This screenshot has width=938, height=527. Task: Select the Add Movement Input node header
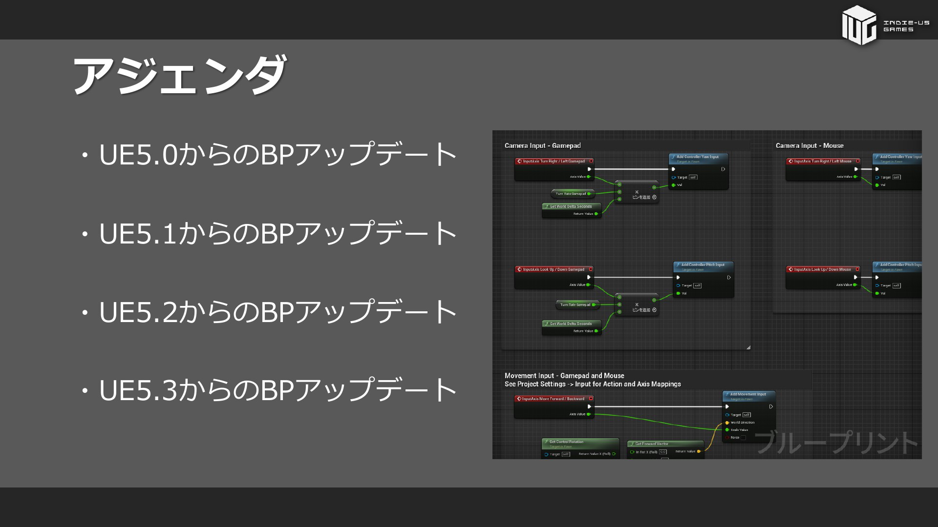tap(748, 396)
